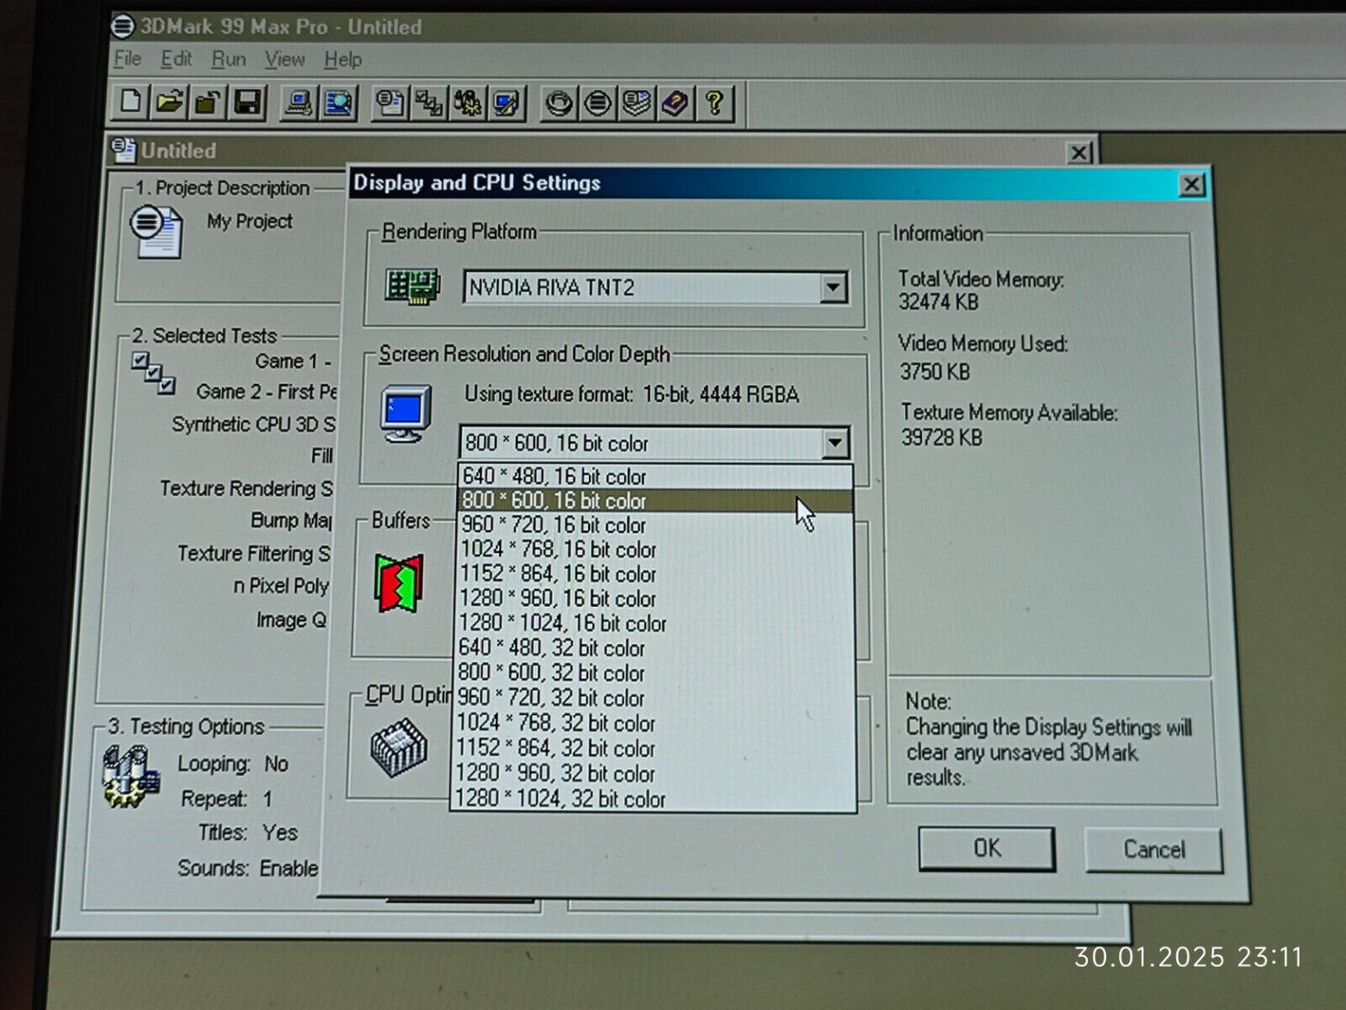Click the Game 2 - First Pe test entry
Screen dimensions: 1346x1010
[266, 392]
